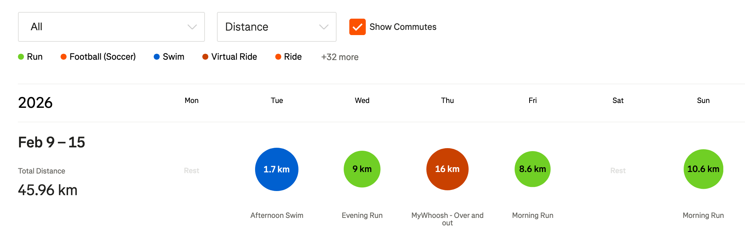745x247 pixels.
Task: Open Sunday's 10.6 km run bubble
Action: [703, 169]
